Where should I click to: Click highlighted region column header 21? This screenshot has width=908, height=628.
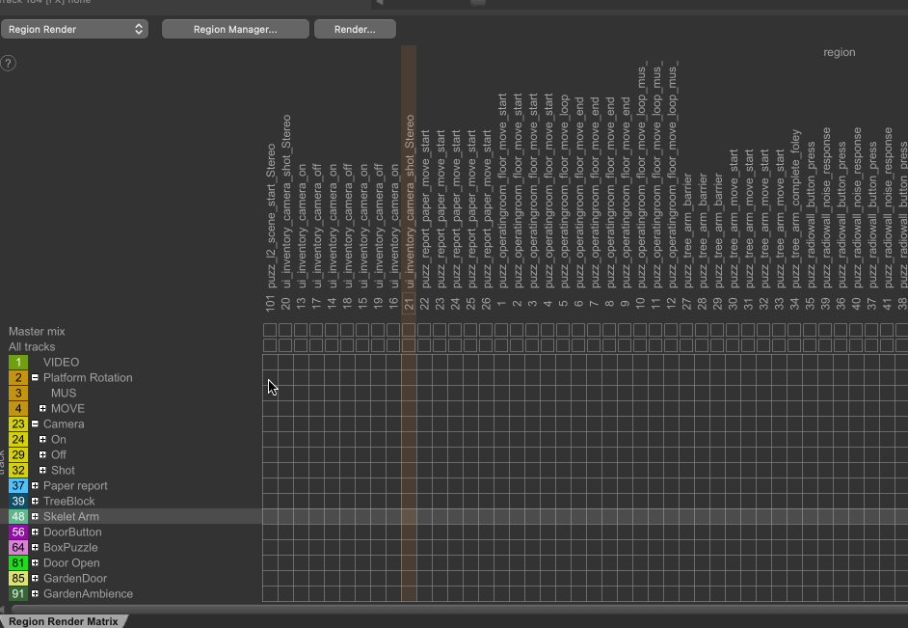tap(409, 304)
